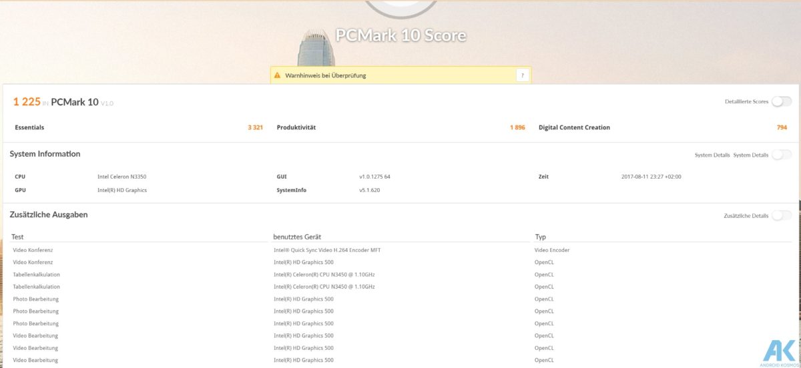Click the 'System Information' heading
Image resolution: width=801 pixels, height=368 pixels.
point(45,154)
